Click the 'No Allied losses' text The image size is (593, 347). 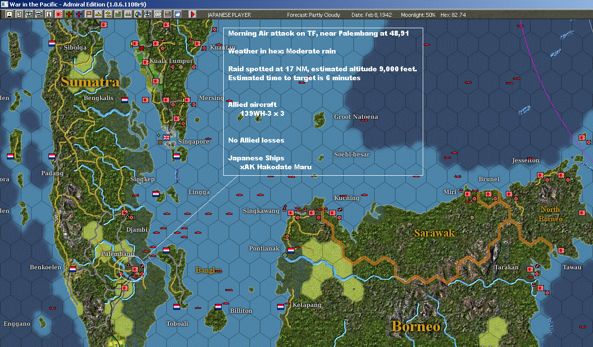(256, 140)
